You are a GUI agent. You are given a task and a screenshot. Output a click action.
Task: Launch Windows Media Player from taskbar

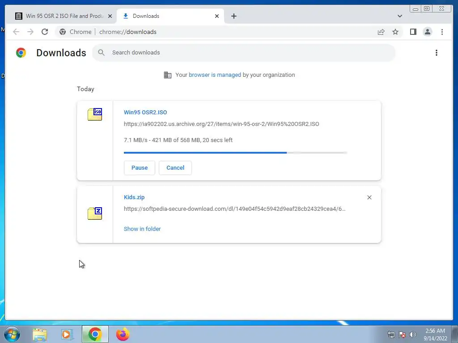[x=67, y=334]
